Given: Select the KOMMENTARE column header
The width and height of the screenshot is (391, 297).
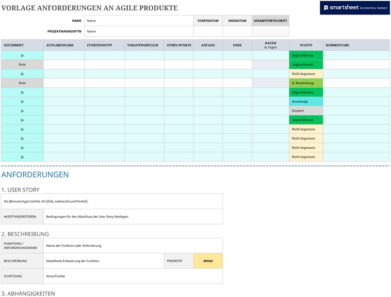Looking at the screenshot, I should point(356,45).
